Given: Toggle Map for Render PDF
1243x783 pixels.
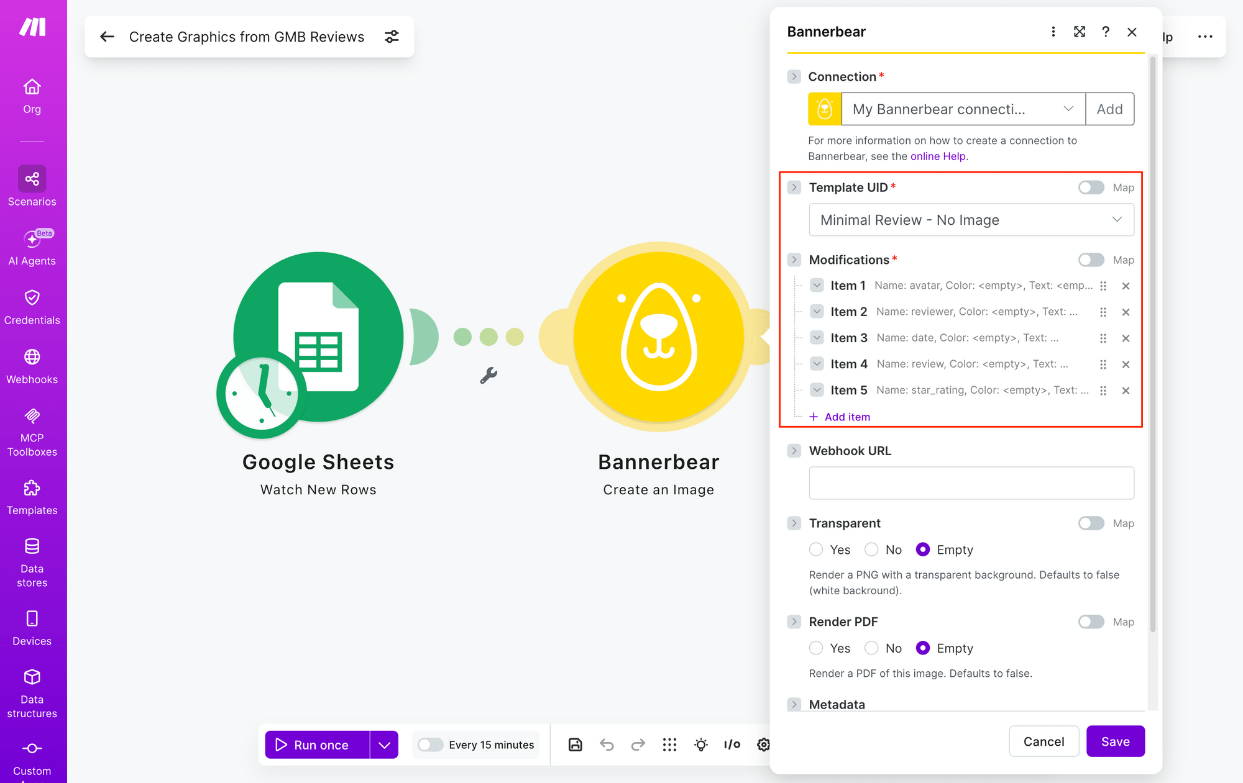Looking at the screenshot, I should pos(1091,622).
